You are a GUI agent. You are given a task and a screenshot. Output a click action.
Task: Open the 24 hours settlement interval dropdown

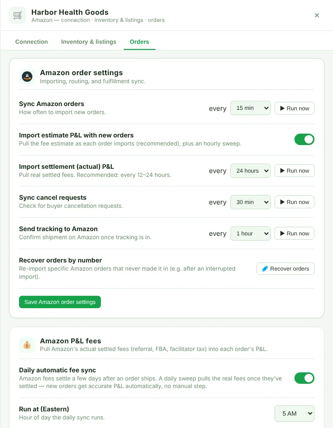click(x=250, y=171)
